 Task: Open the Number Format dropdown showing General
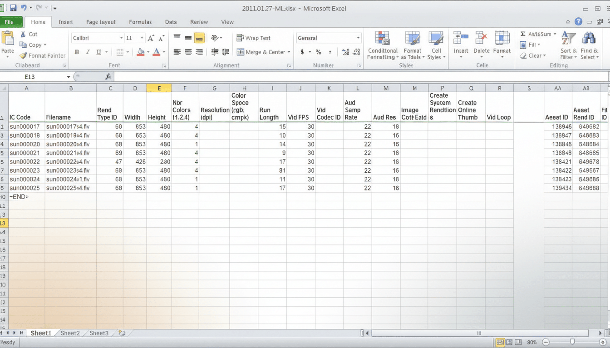[328, 38]
